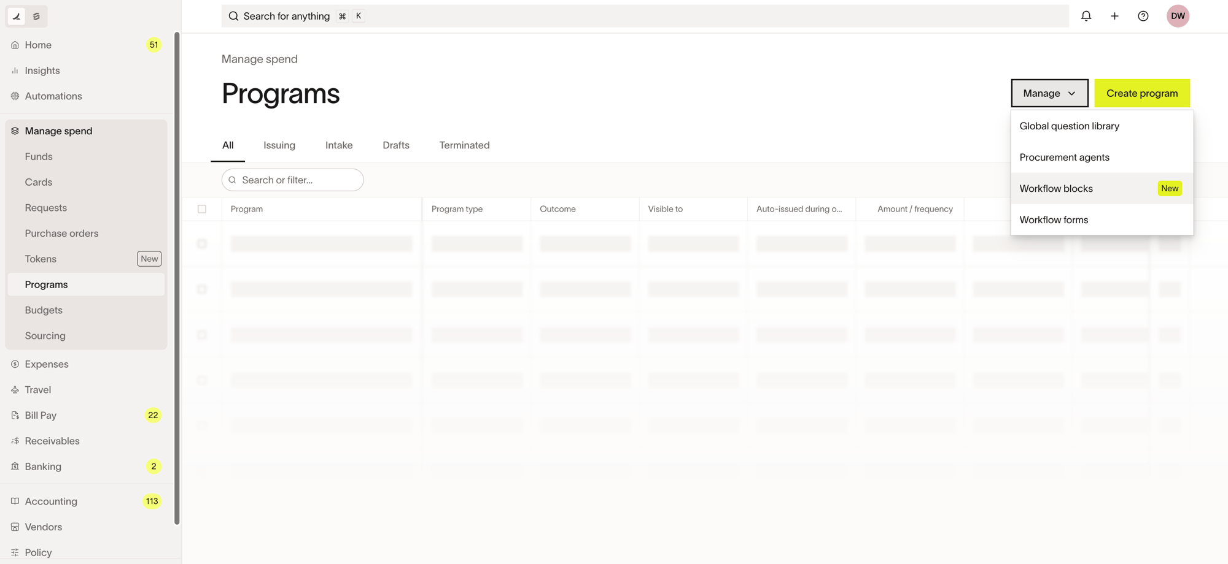Choose Procurement agents from menu

[x=1102, y=158]
